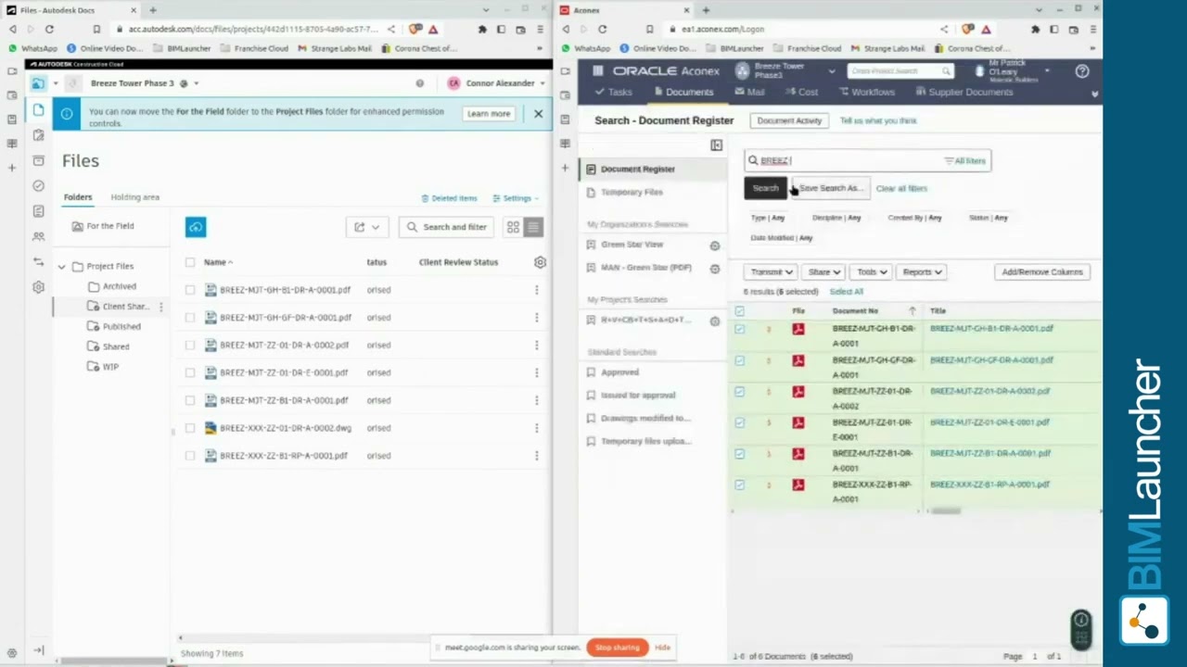Open the help icon in Autodesk Docs header
This screenshot has width=1187, height=667.
tap(419, 83)
